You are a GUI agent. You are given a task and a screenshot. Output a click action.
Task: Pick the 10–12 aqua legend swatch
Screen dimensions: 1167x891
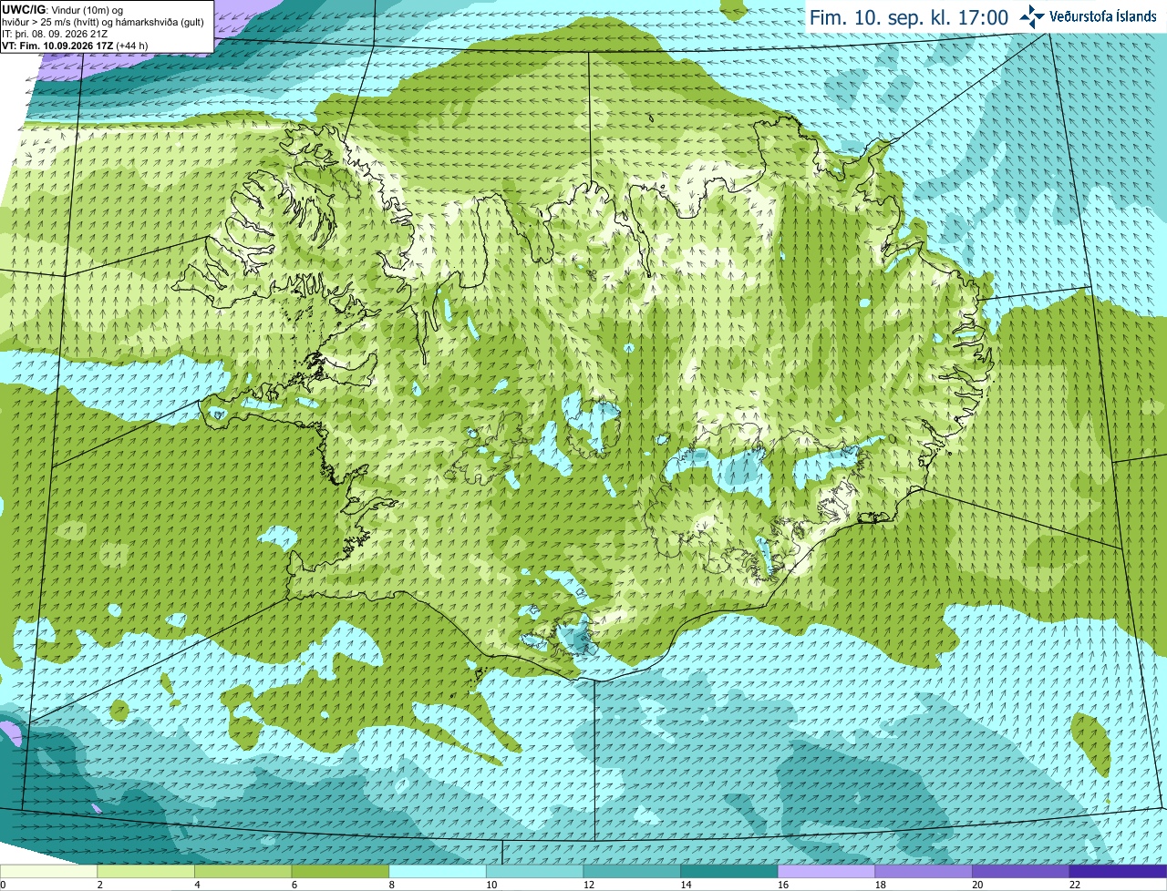click(534, 872)
